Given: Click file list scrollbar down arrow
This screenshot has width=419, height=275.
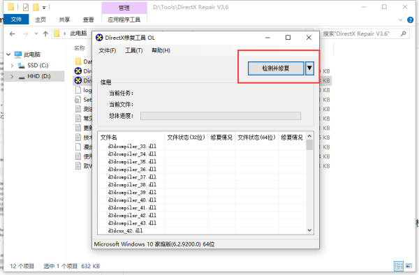Looking at the screenshot, I should click(309, 230).
